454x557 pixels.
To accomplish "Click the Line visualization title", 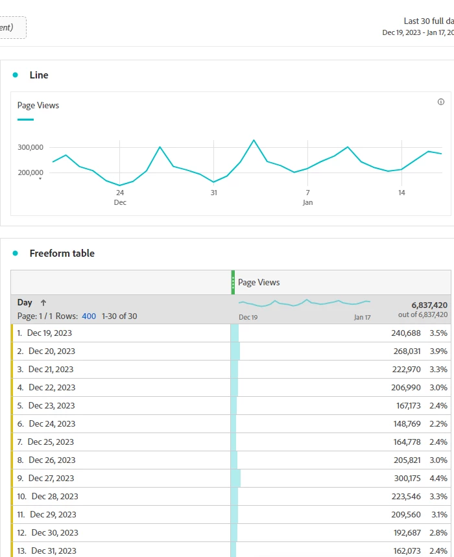I will click(x=39, y=75).
